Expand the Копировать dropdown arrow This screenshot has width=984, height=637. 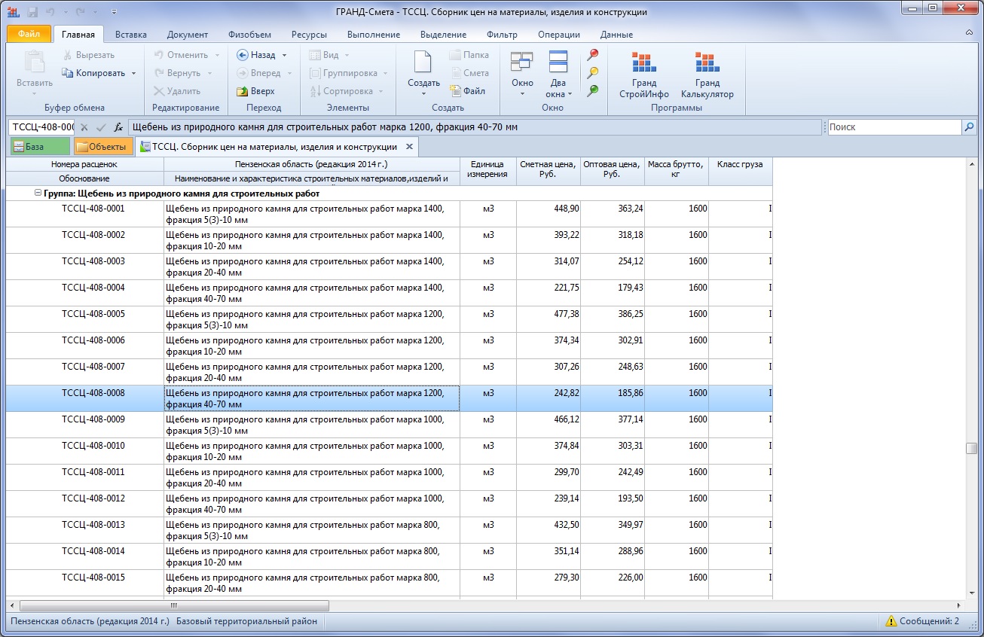point(133,73)
